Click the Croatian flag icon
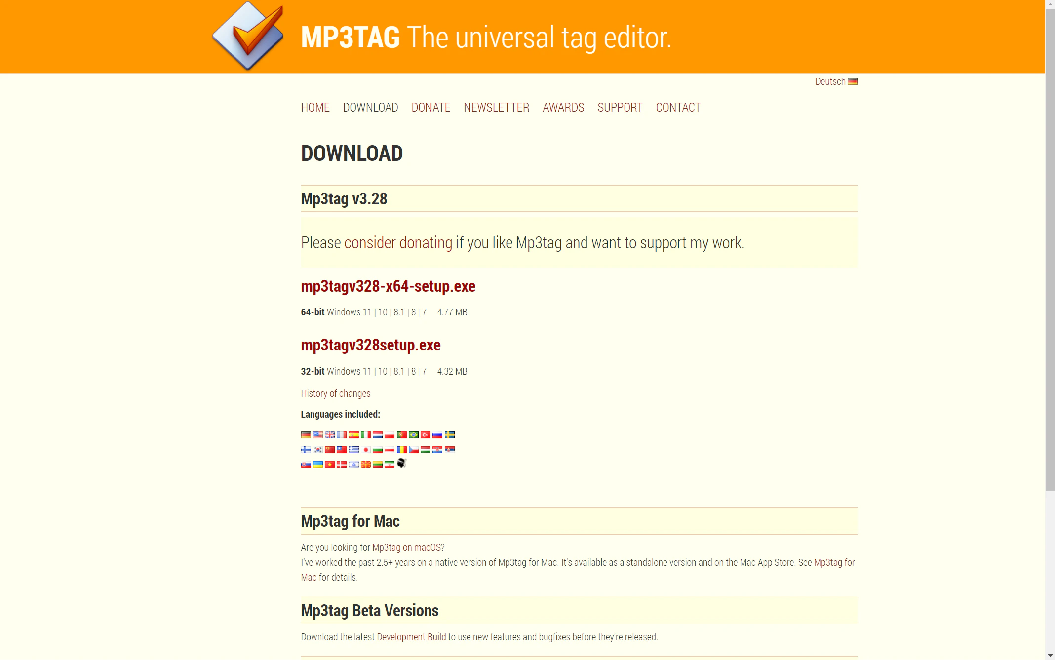 tap(437, 450)
